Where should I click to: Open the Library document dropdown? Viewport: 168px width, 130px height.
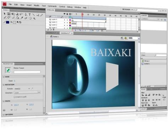click(x=150, y=19)
